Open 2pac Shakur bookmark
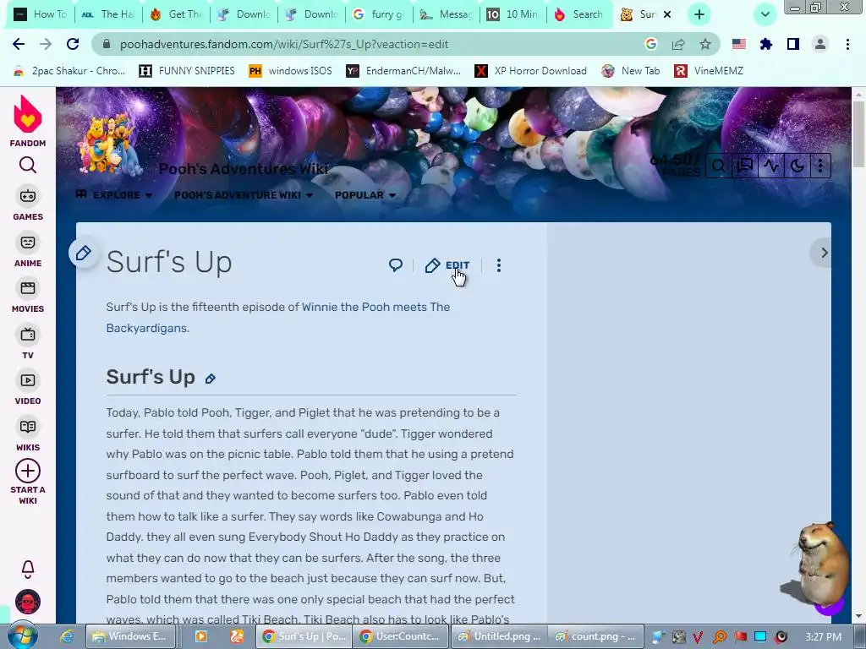 pos(69,71)
